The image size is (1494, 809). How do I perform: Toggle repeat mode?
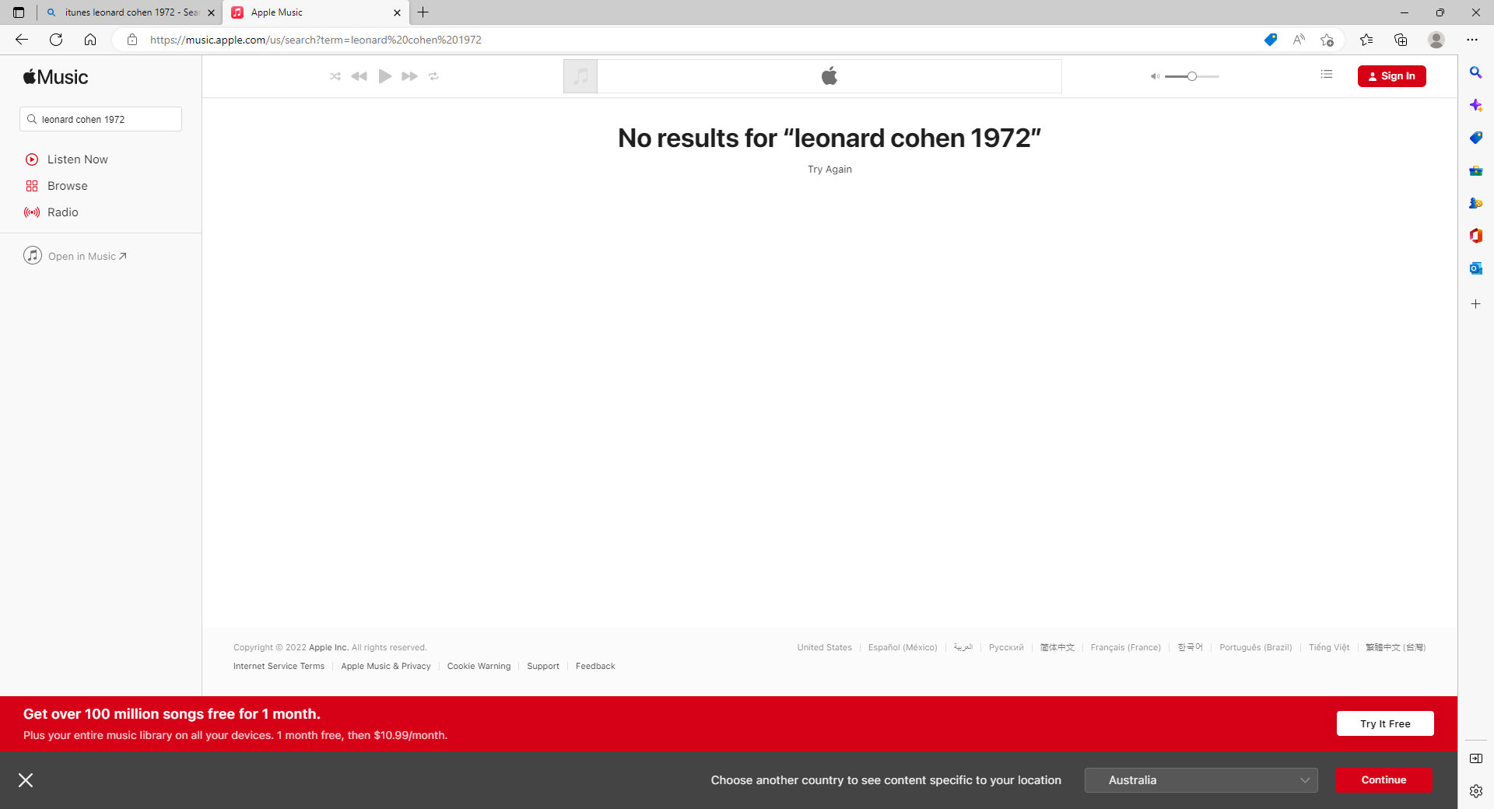(x=434, y=76)
